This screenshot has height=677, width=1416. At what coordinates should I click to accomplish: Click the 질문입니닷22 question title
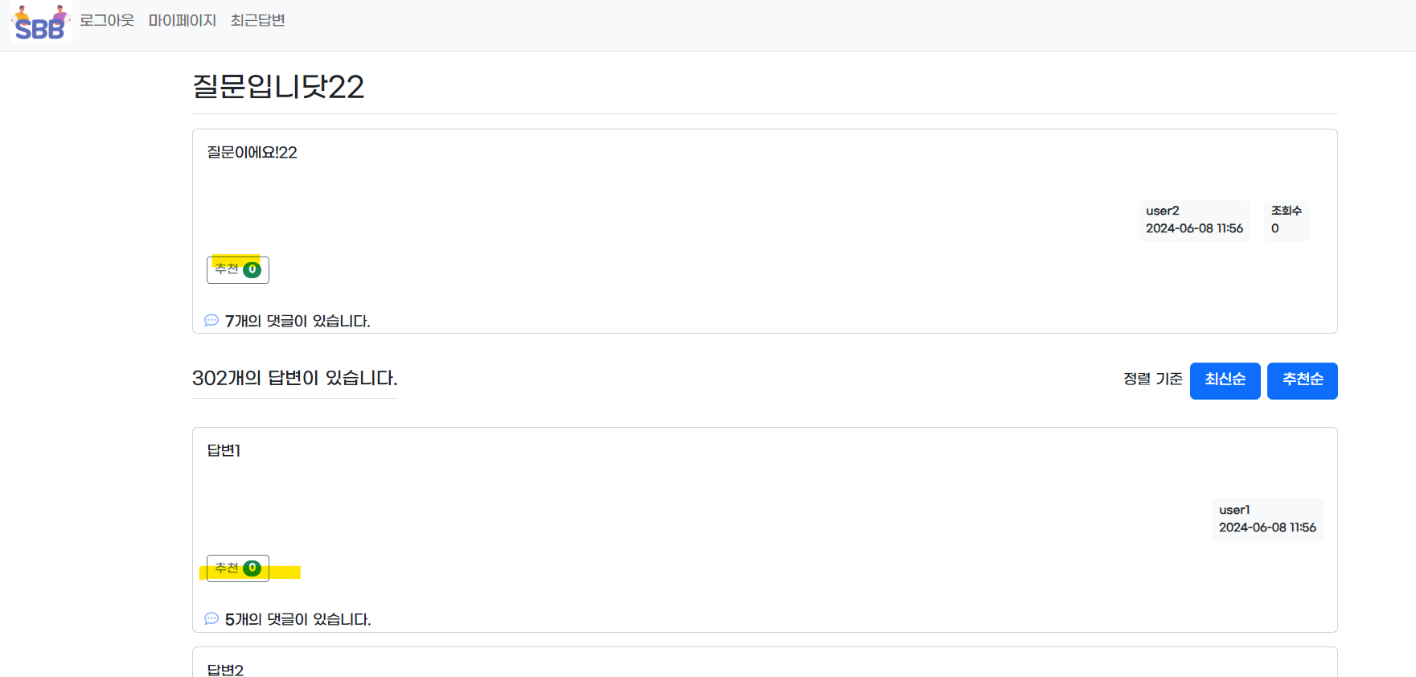(278, 87)
